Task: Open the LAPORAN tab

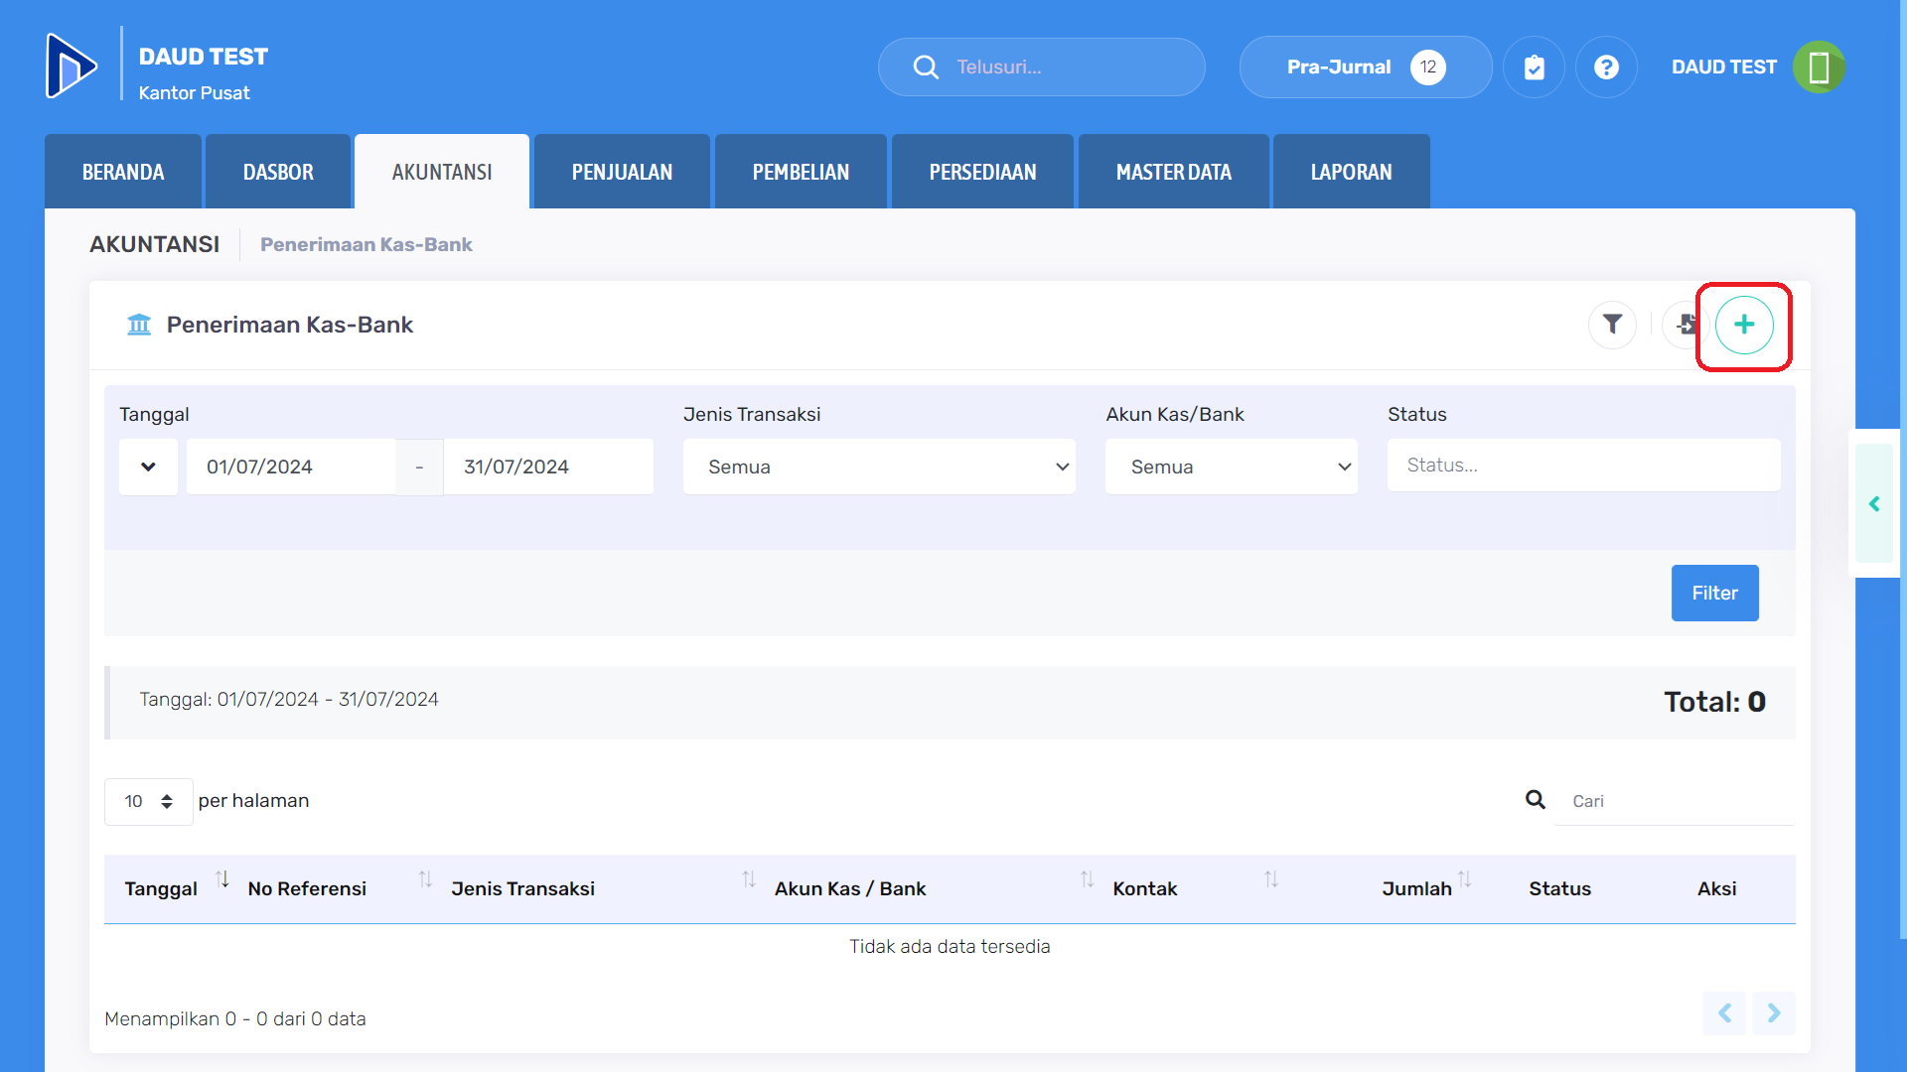Action: coord(1352,172)
